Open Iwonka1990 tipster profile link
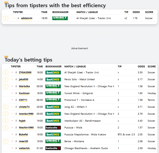 click(26, 114)
